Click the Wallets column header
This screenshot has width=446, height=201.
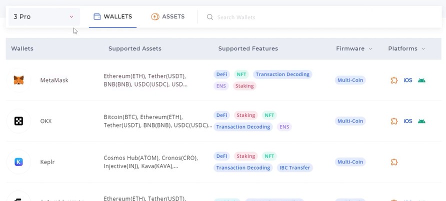(x=22, y=48)
